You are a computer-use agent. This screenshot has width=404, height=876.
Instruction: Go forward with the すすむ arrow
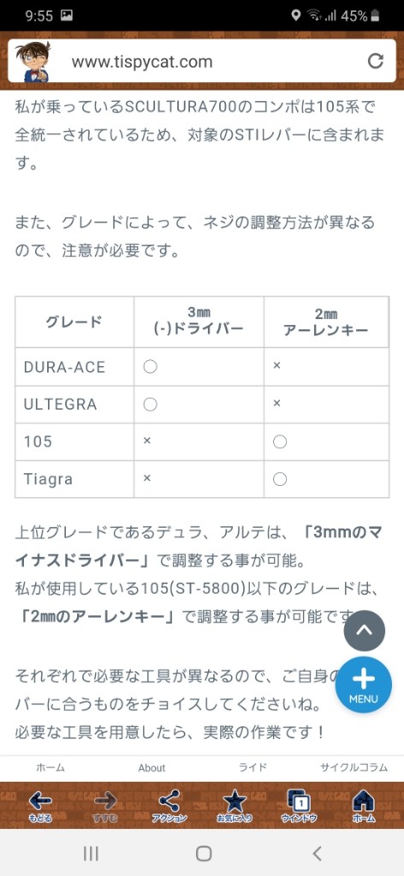click(x=105, y=805)
